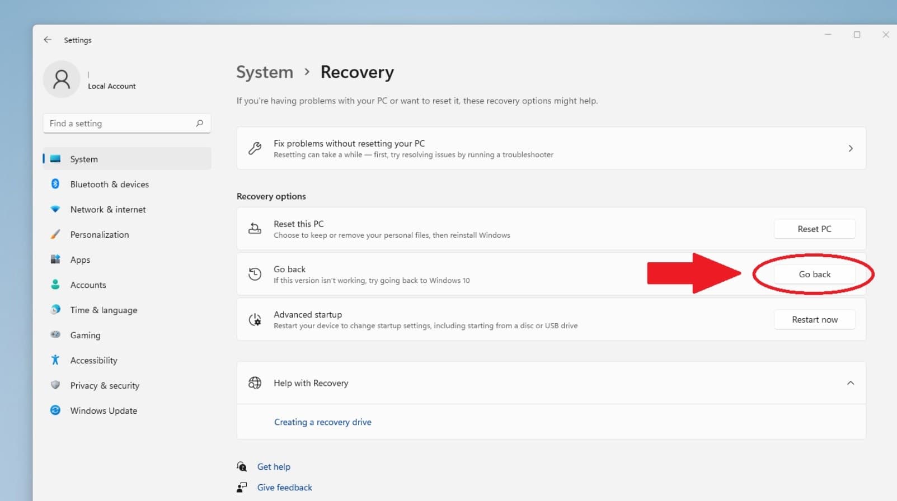
Task: Open Fix problems chevron arrow
Action: point(850,148)
